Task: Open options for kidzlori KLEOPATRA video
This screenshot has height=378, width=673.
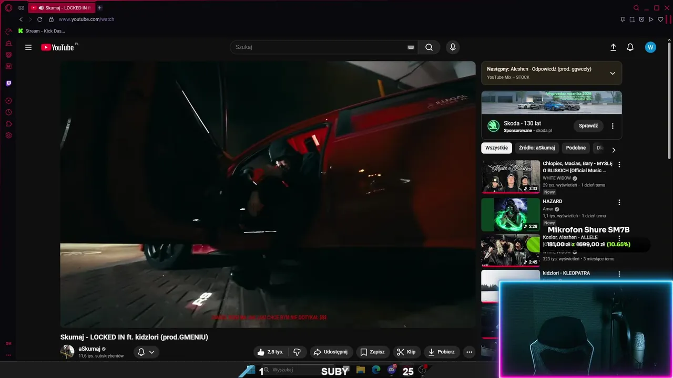Action: coord(619,274)
